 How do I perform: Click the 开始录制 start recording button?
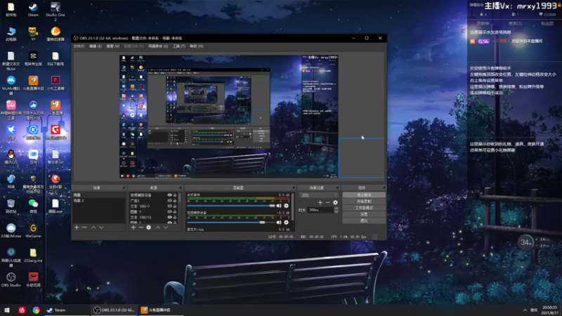pyautogui.click(x=364, y=202)
